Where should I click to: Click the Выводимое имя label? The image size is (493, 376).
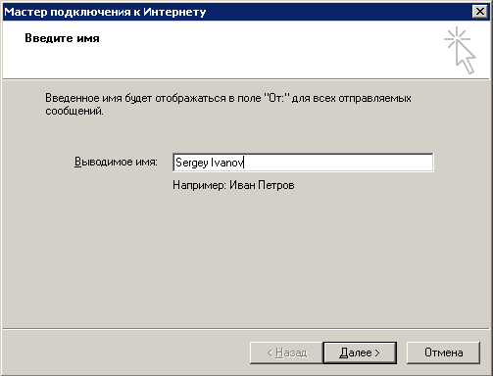(116, 162)
